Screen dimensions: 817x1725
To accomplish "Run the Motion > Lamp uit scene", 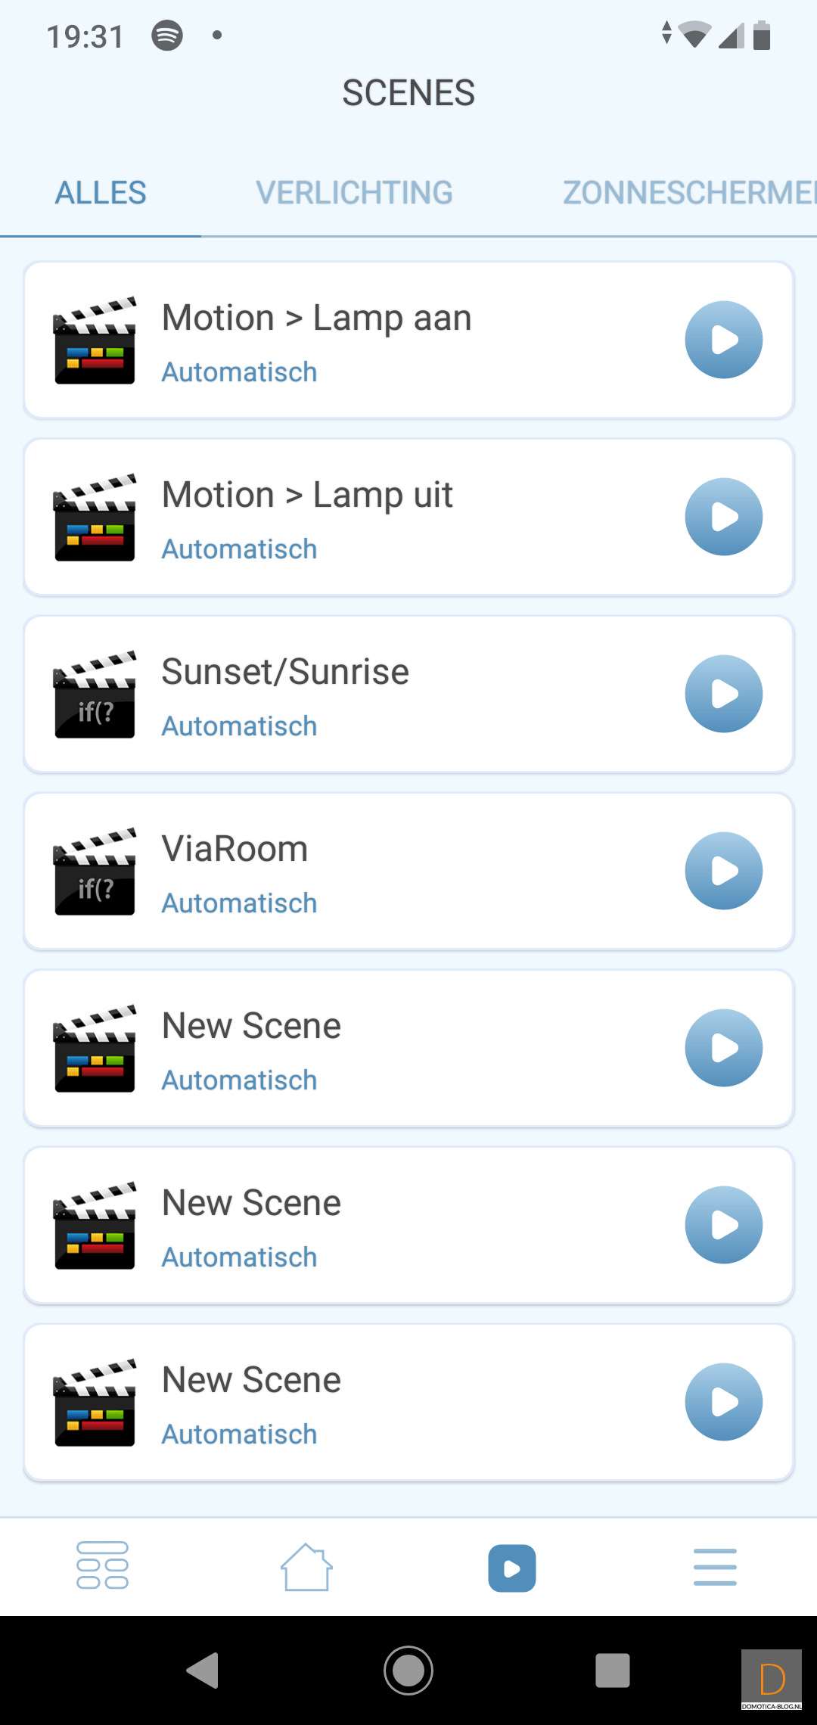I will tap(723, 517).
